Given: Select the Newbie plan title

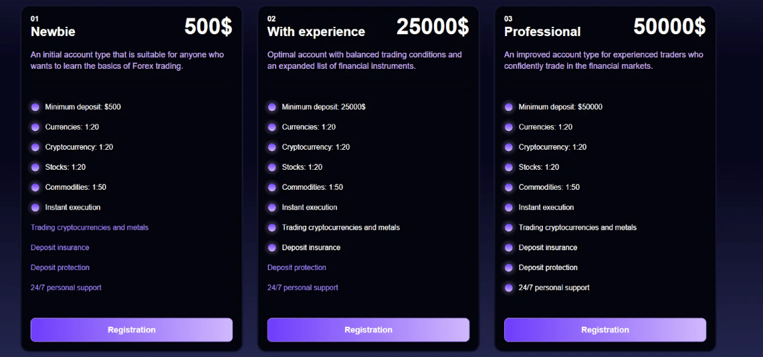Looking at the screenshot, I should pos(53,31).
